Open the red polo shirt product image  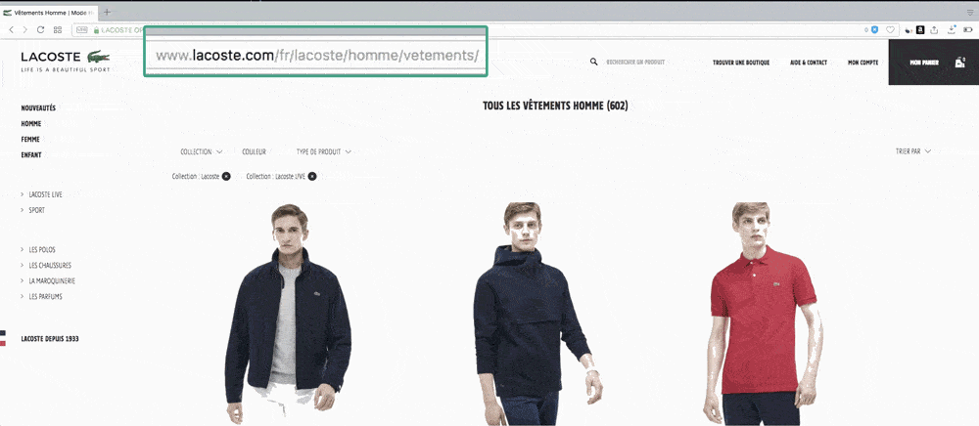click(x=763, y=315)
